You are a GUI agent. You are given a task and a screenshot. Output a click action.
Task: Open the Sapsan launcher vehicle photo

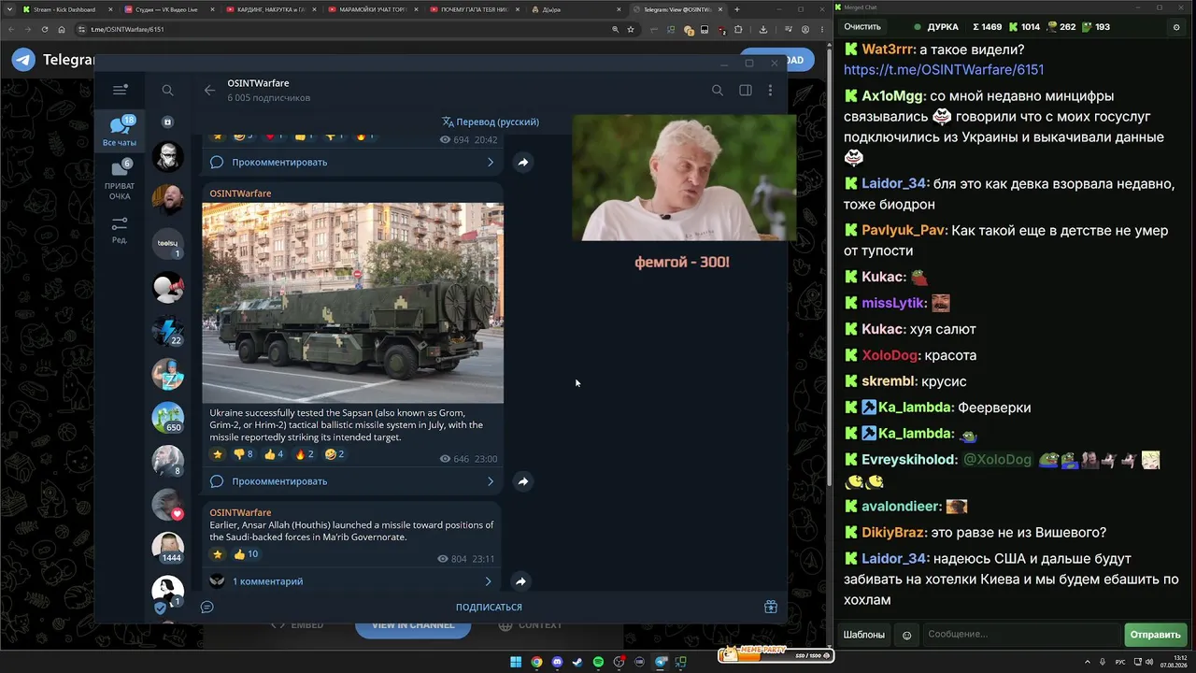(353, 303)
